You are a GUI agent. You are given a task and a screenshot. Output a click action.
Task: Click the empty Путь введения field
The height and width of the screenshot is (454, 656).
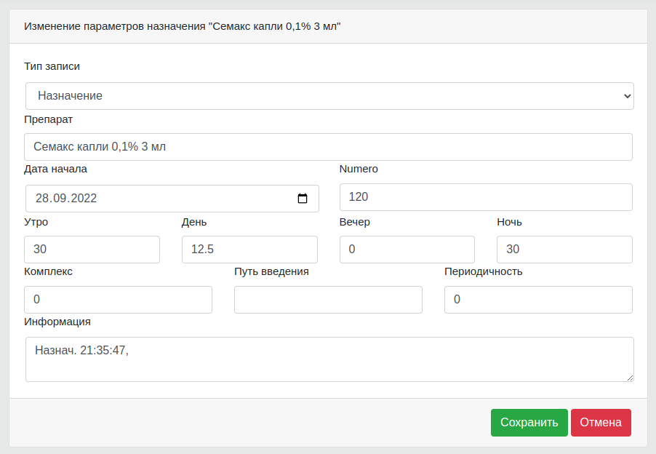coord(329,300)
